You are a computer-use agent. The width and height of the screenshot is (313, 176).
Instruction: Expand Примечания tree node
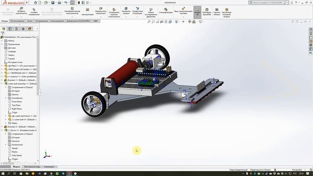point(2,44)
